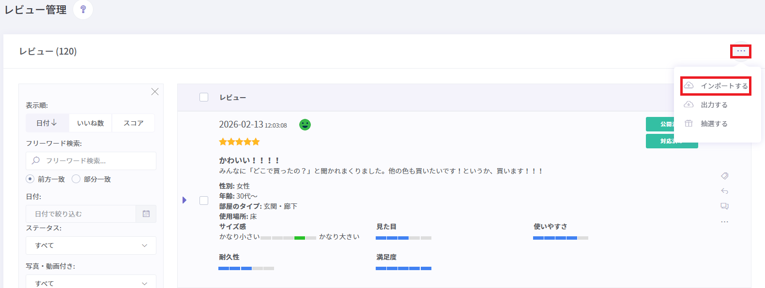Viewport: 765px width, 288px height.
Task: Close the filter panel with X
Action: pyautogui.click(x=155, y=92)
